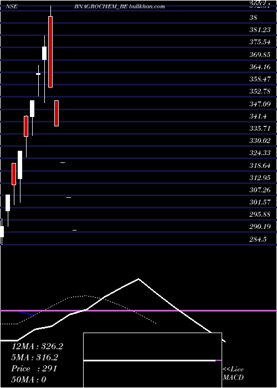The width and height of the screenshot is (277, 388).
Task: Click the 12MA : 326.2 readout
Action: pyautogui.click(x=37, y=346)
